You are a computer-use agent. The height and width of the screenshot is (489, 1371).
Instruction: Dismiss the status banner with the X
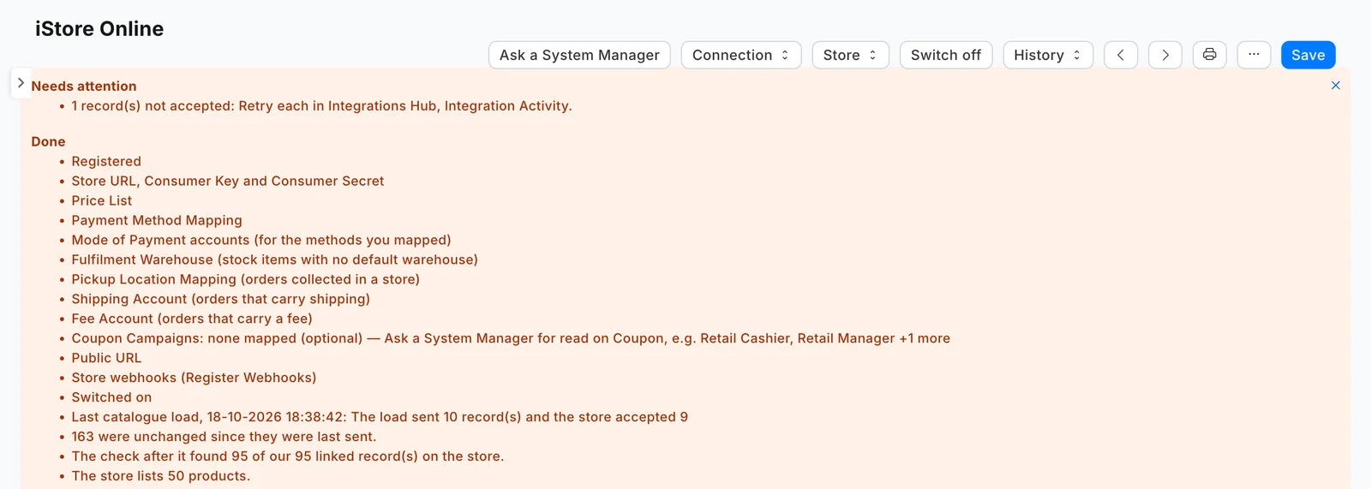[x=1335, y=86]
